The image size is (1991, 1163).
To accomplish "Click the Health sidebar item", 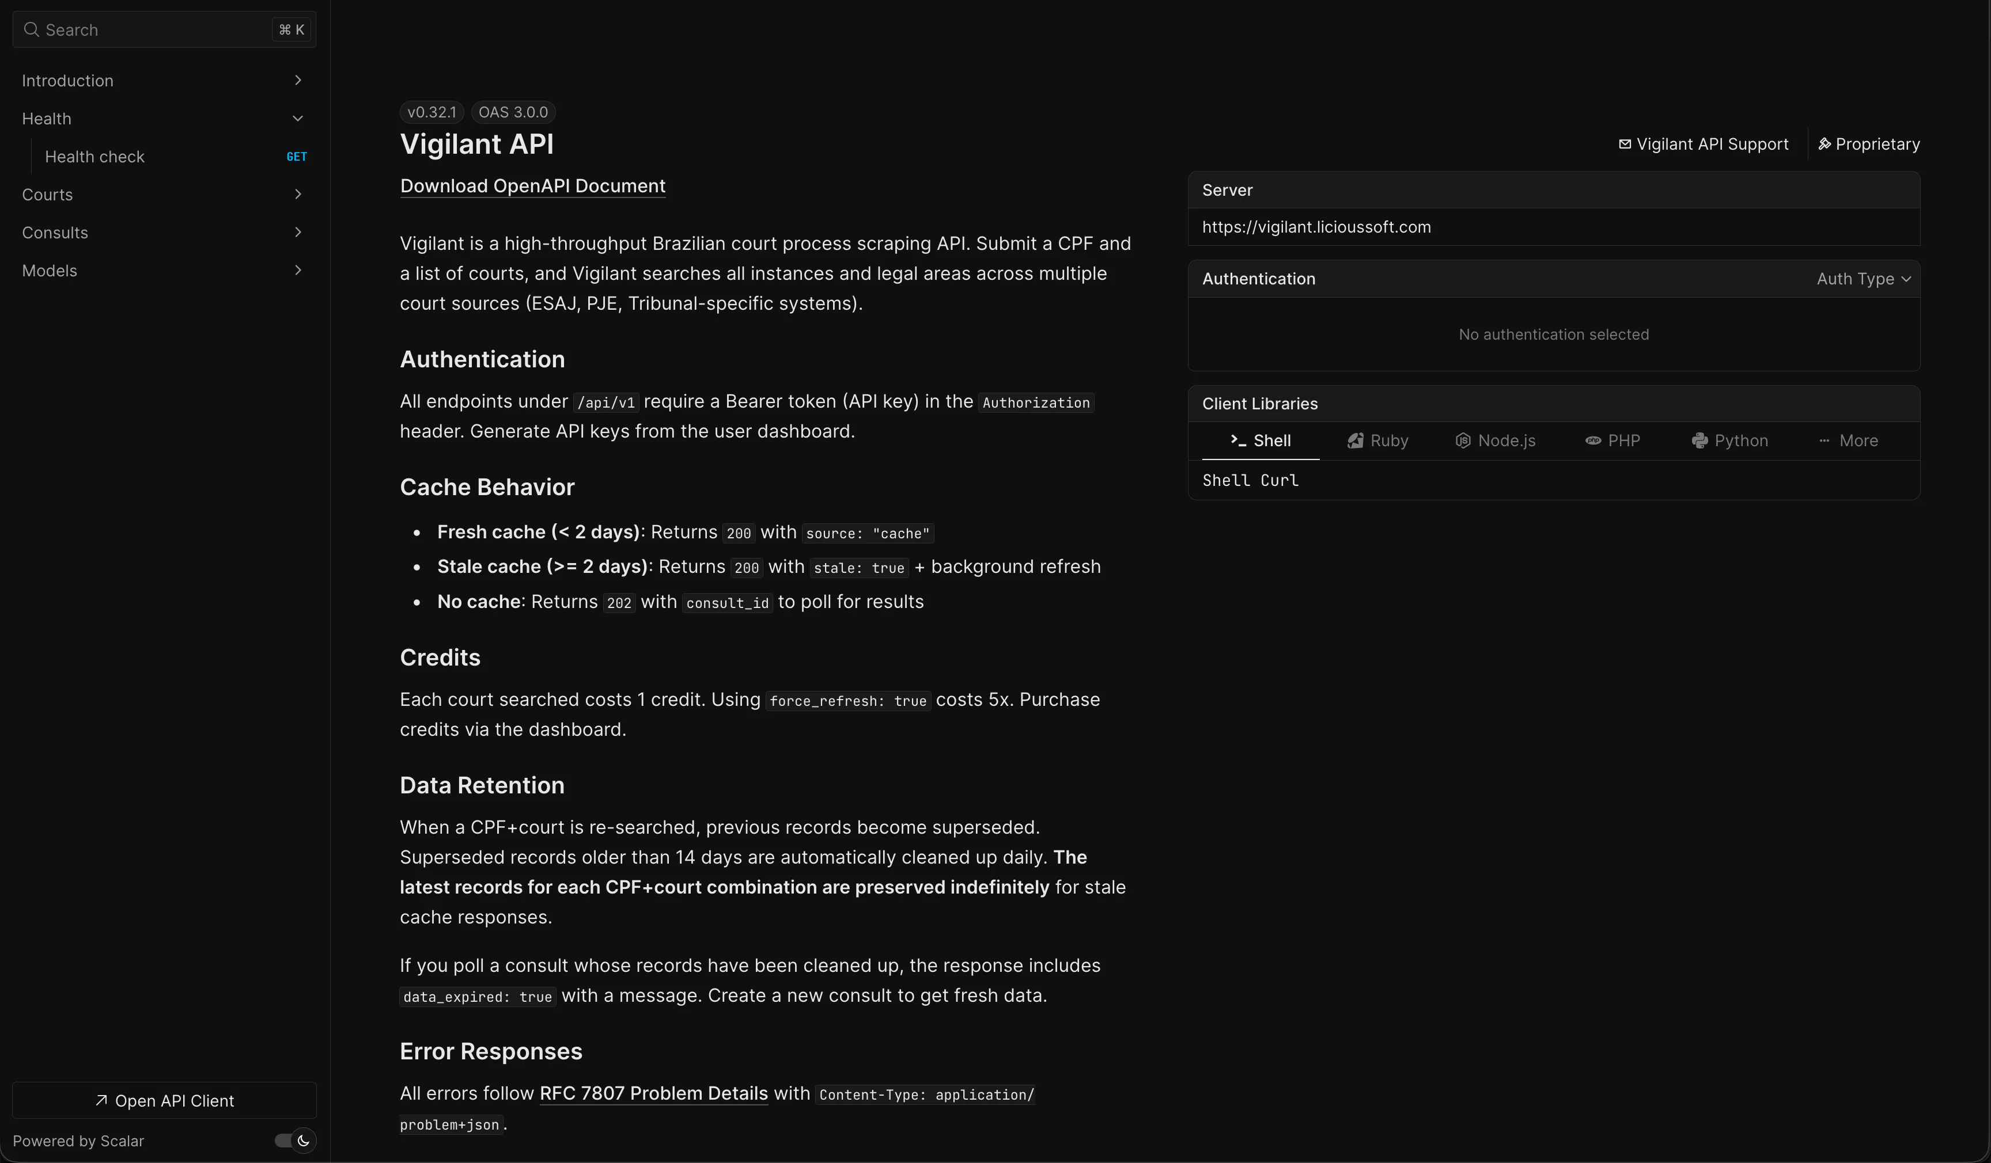I will pos(164,119).
